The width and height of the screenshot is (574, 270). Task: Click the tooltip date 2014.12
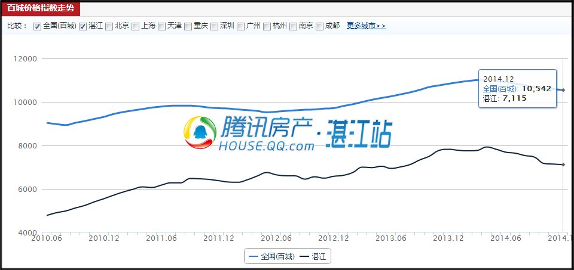pyautogui.click(x=499, y=79)
